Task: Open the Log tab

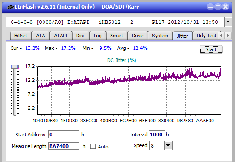Action: pyautogui.click(x=98, y=36)
